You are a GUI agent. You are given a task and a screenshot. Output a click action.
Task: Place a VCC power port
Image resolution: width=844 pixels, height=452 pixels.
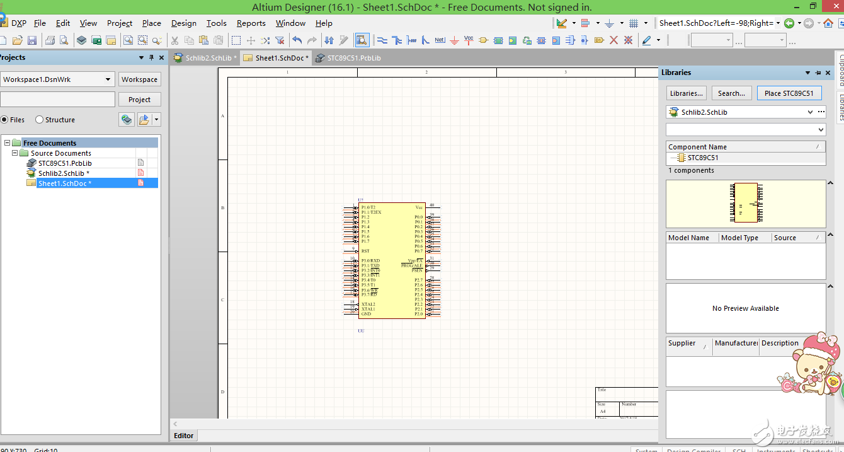pos(469,40)
